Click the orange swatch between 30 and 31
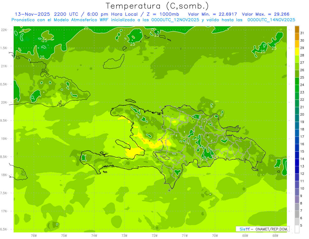Image resolution: width=309 pixels, height=239 pixels. [297, 37]
